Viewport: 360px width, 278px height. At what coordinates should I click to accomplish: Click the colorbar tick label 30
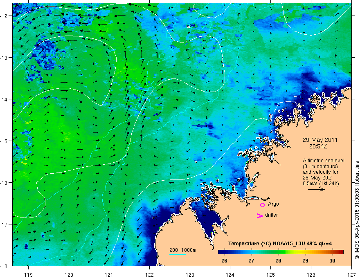332,260
